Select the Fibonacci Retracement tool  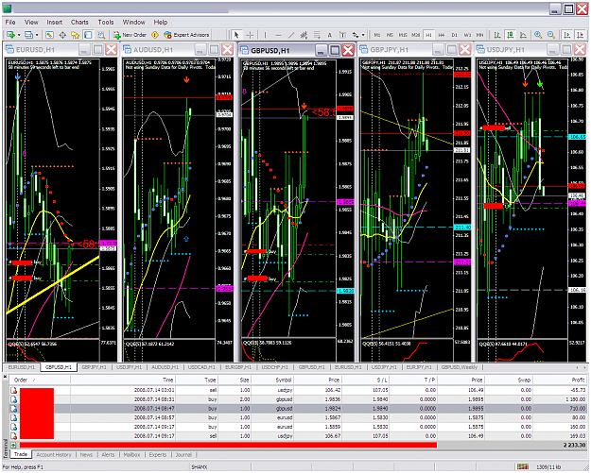[x=317, y=35]
